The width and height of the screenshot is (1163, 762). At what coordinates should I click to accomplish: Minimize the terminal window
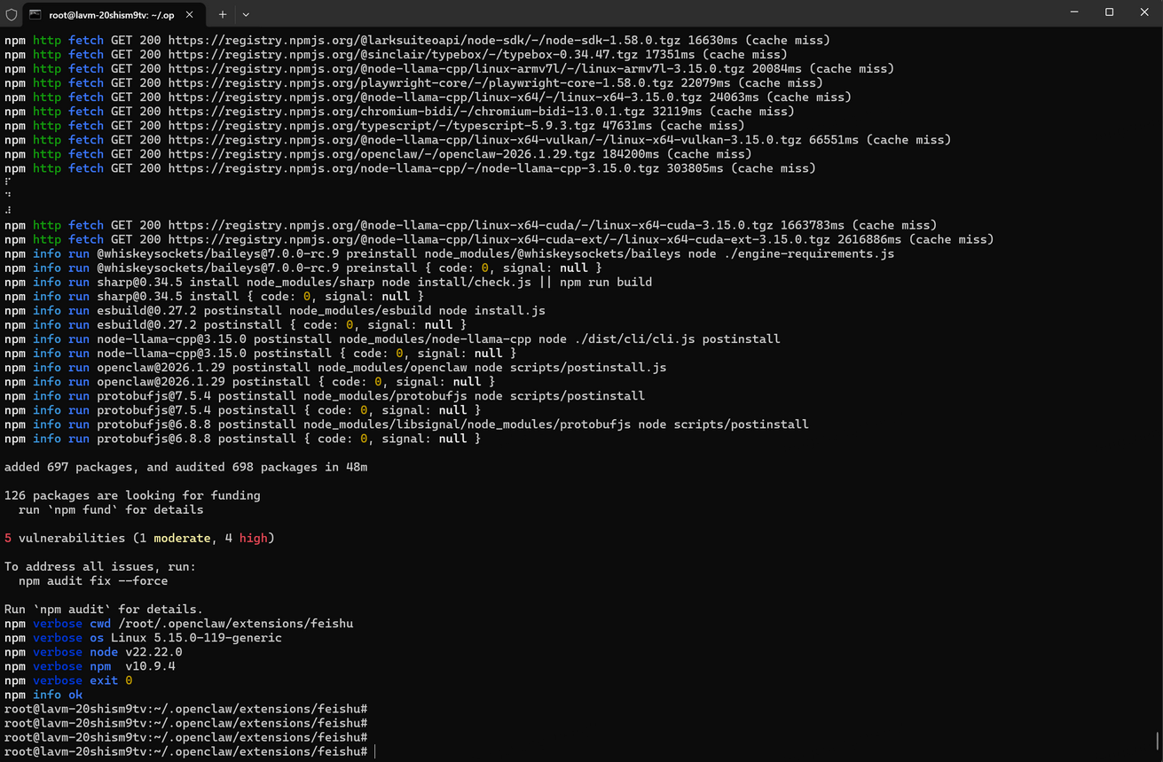[1074, 12]
